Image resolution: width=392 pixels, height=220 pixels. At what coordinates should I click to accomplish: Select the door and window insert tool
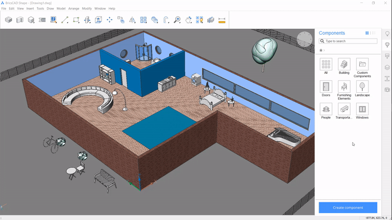(x=53, y=20)
